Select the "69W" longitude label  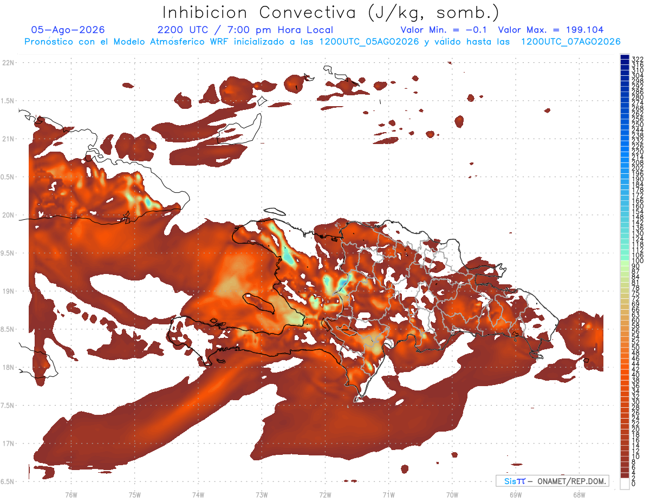[516, 494]
